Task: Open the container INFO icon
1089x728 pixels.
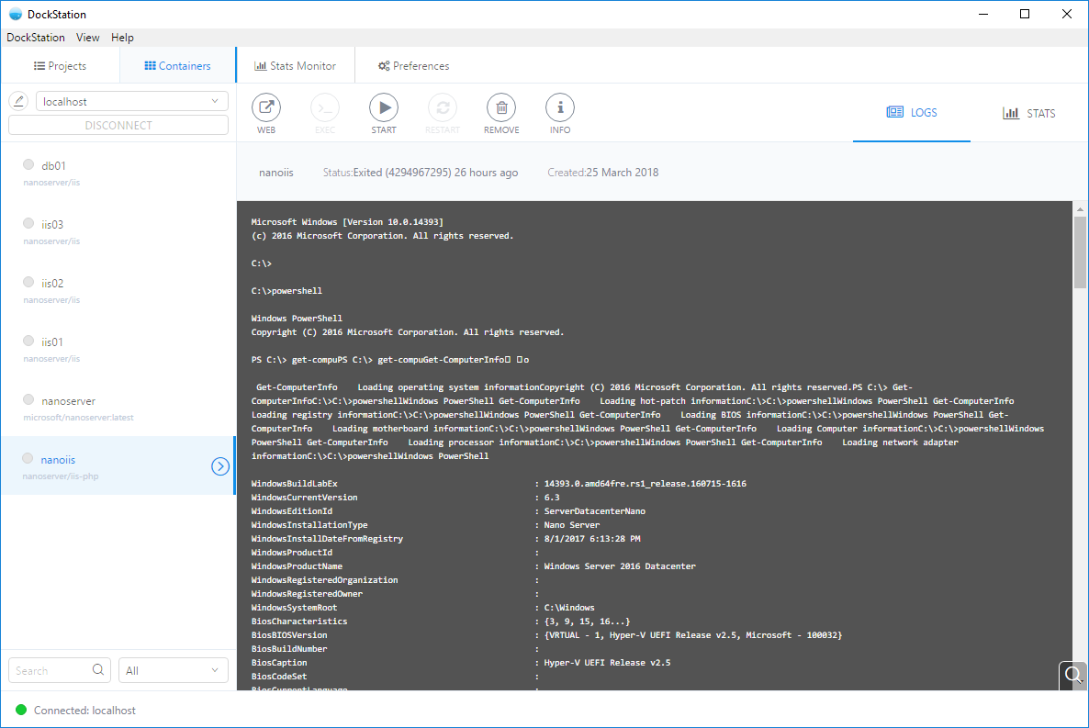Action: pyautogui.click(x=560, y=108)
